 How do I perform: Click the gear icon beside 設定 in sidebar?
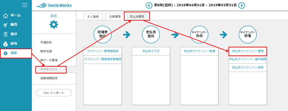(x=6, y=53)
